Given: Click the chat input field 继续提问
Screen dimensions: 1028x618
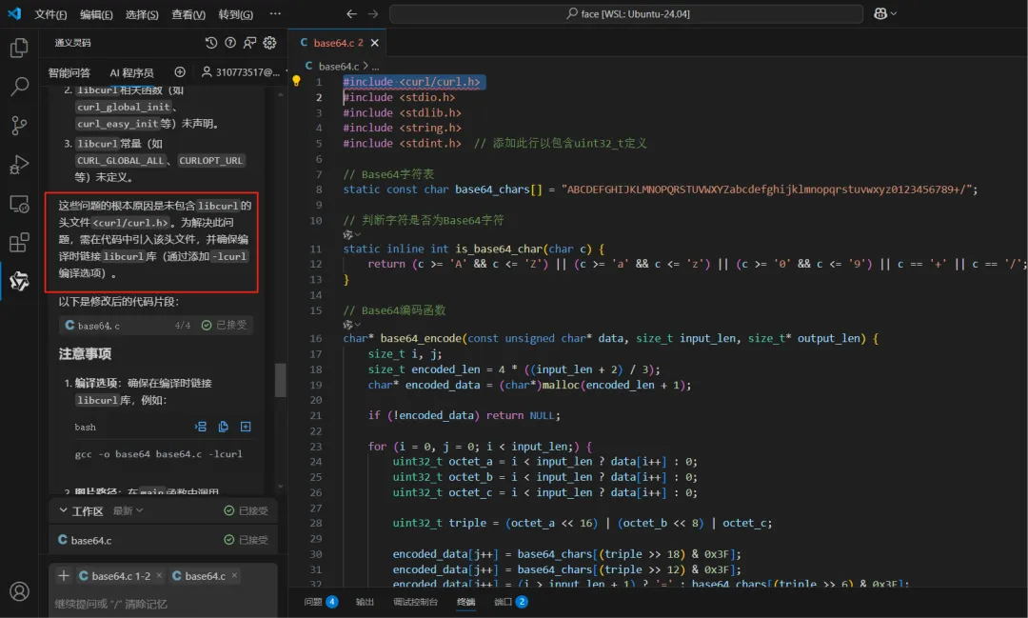Looking at the screenshot, I should coord(162,603).
